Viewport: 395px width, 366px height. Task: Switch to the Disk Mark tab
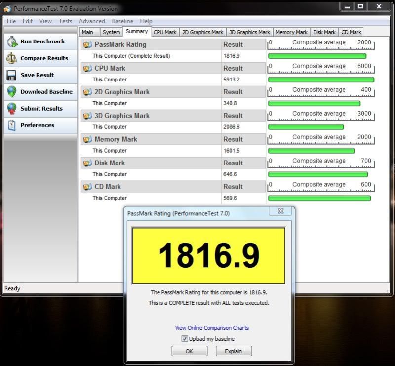click(324, 32)
